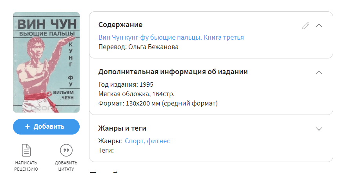Click the Год издания: 1995 text
This screenshot has width=350, height=173.
(126, 85)
